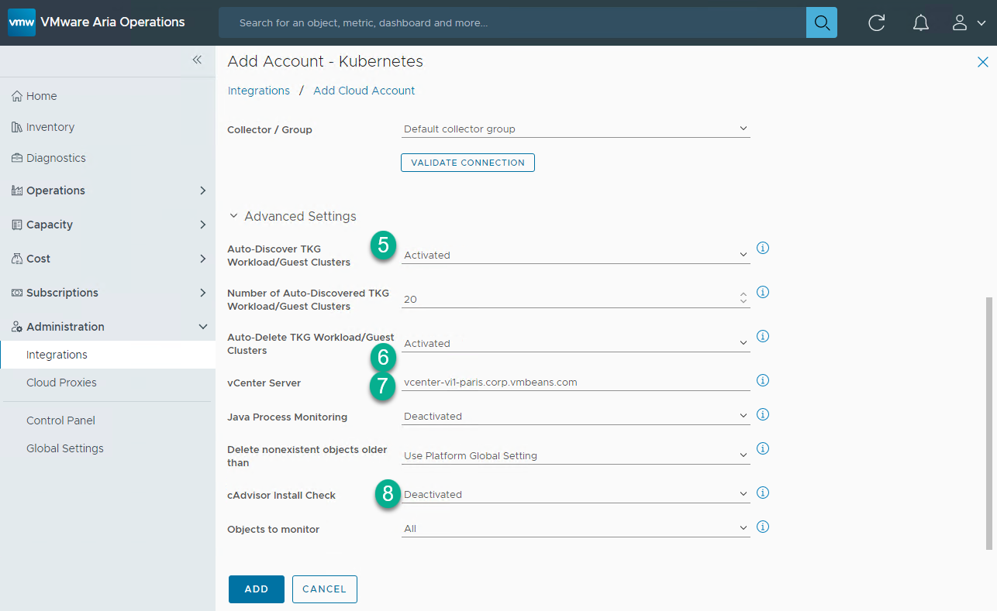Close the Add Account panel
The image size is (997, 611).
pos(982,62)
